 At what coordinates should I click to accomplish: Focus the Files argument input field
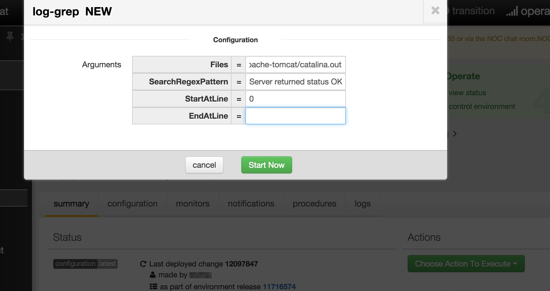(x=295, y=65)
